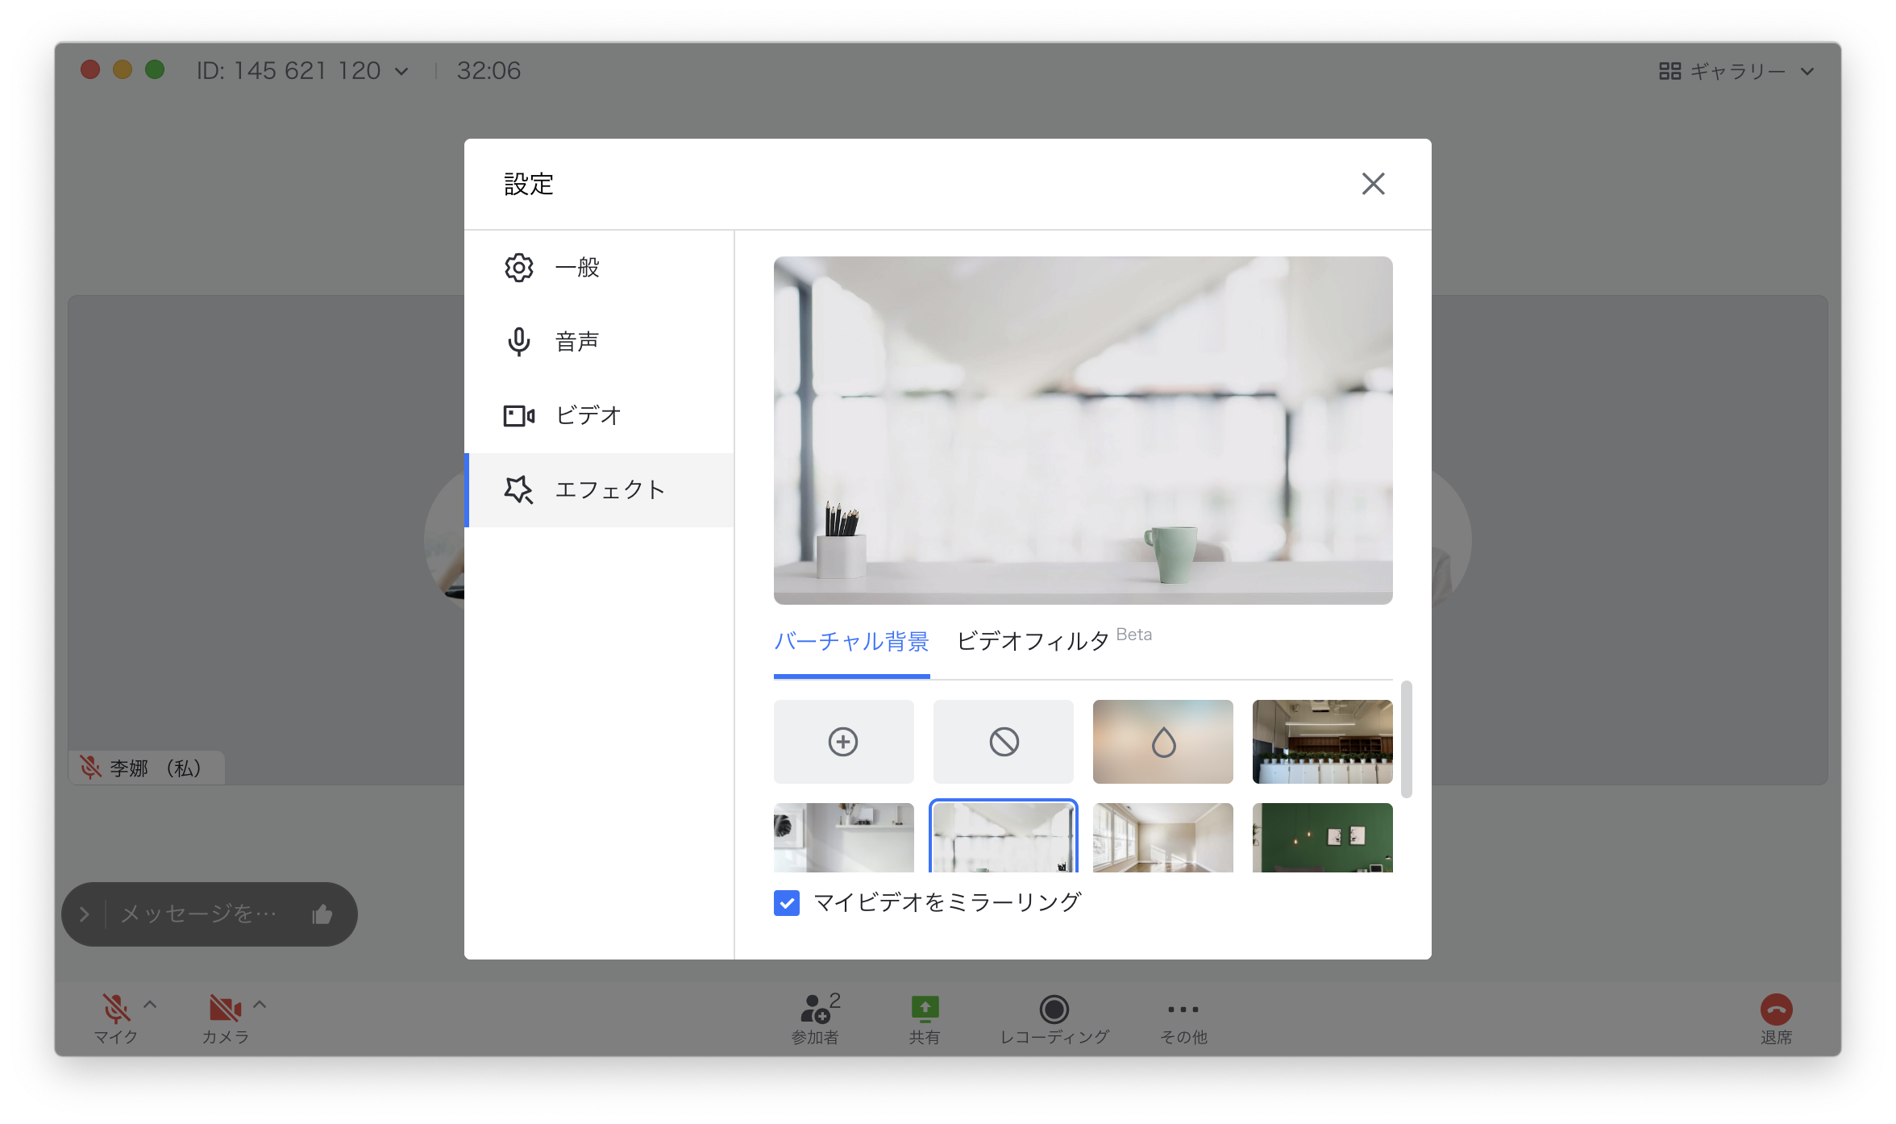Untick the マイビデオをミラーリング checkbox

pos(787,902)
